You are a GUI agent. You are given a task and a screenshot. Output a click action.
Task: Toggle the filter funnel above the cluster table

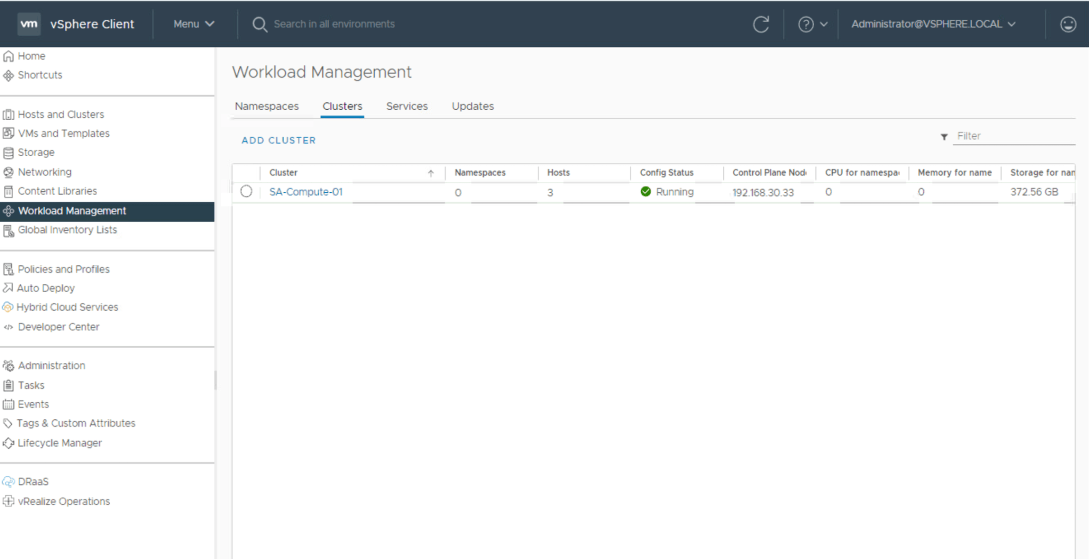943,136
